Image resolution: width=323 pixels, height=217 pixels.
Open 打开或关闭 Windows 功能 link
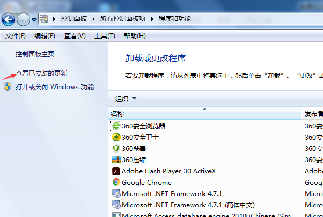(x=54, y=87)
